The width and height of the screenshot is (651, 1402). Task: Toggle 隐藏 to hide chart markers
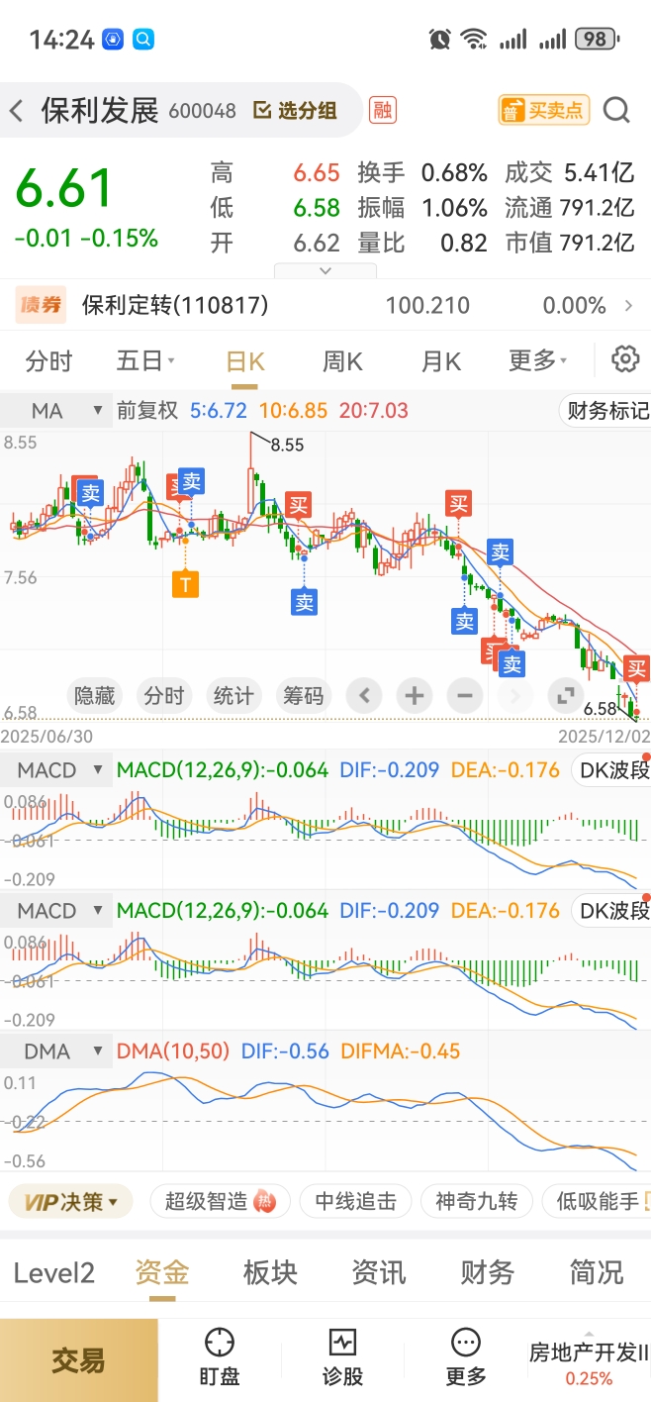(95, 696)
